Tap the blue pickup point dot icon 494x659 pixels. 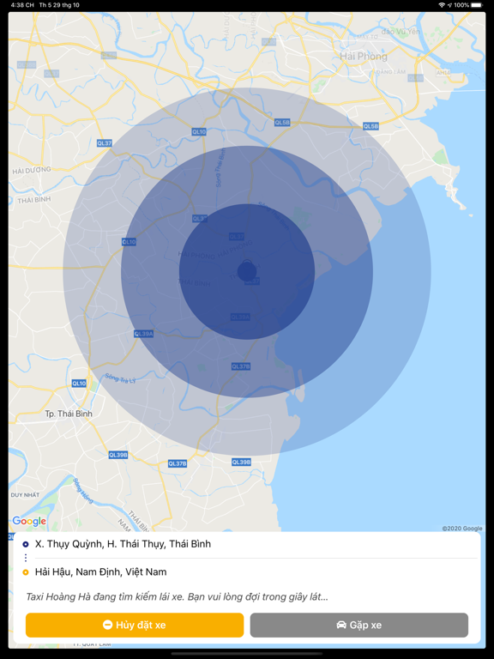(26, 544)
